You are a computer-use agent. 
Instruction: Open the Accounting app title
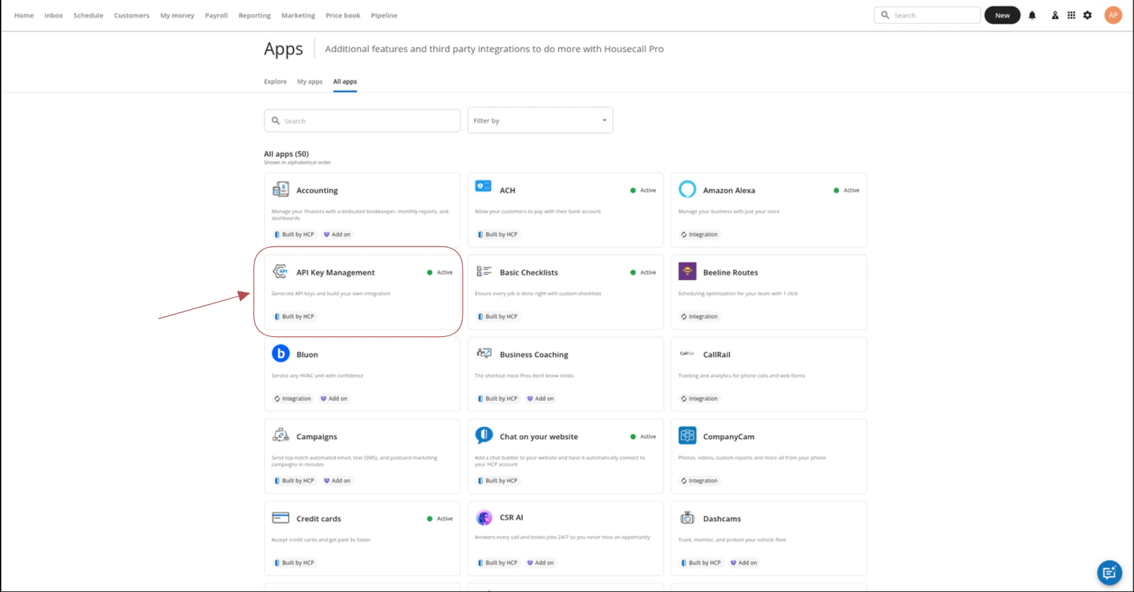(317, 191)
